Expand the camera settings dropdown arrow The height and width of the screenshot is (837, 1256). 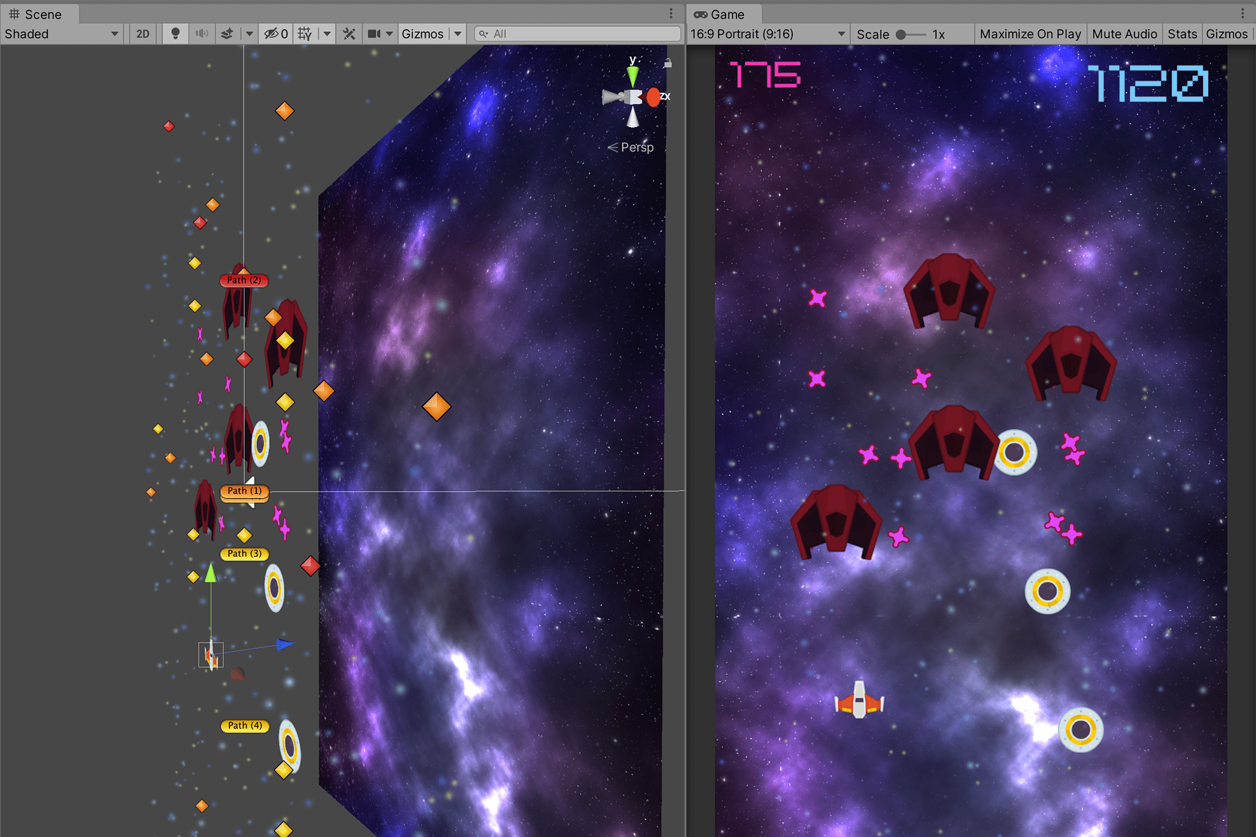pos(389,34)
